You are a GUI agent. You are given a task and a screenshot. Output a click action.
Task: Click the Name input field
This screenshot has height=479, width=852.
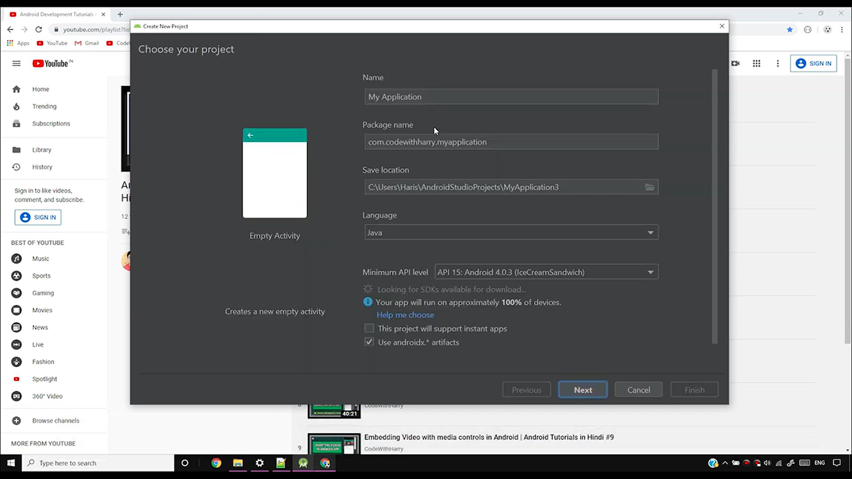[511, 97]
